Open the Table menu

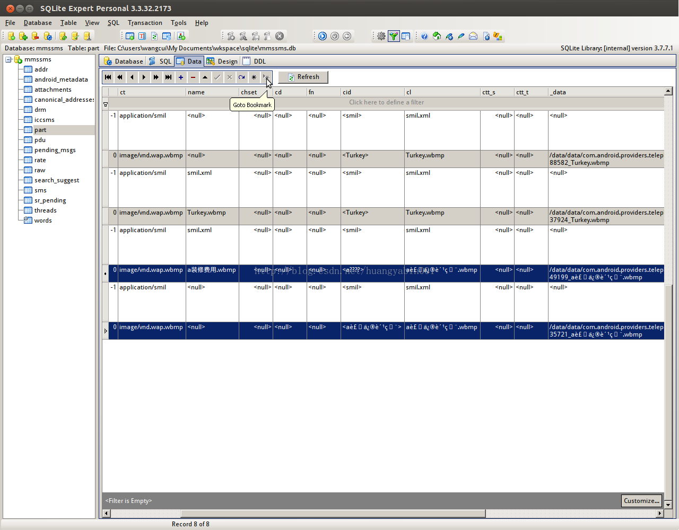[x=68, y=23]
